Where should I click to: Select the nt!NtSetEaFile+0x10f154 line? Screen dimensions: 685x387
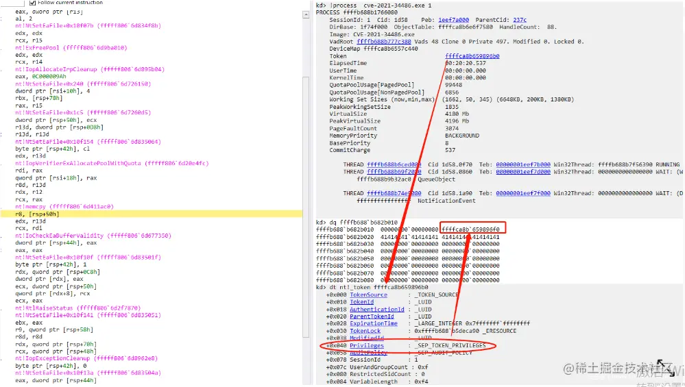click(x=88, y=141)
